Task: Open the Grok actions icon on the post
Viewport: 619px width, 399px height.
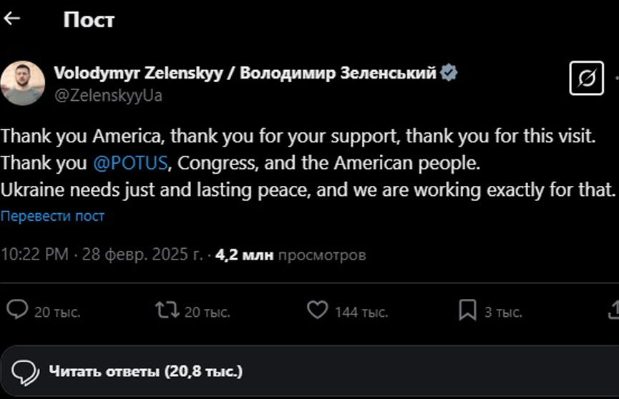Action: tap(586, 78)
